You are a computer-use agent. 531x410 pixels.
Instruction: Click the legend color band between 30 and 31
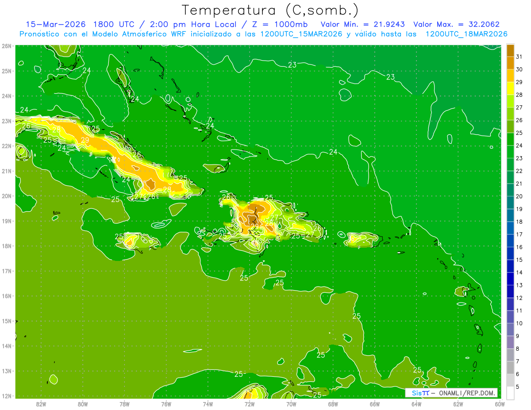point(511,63)
